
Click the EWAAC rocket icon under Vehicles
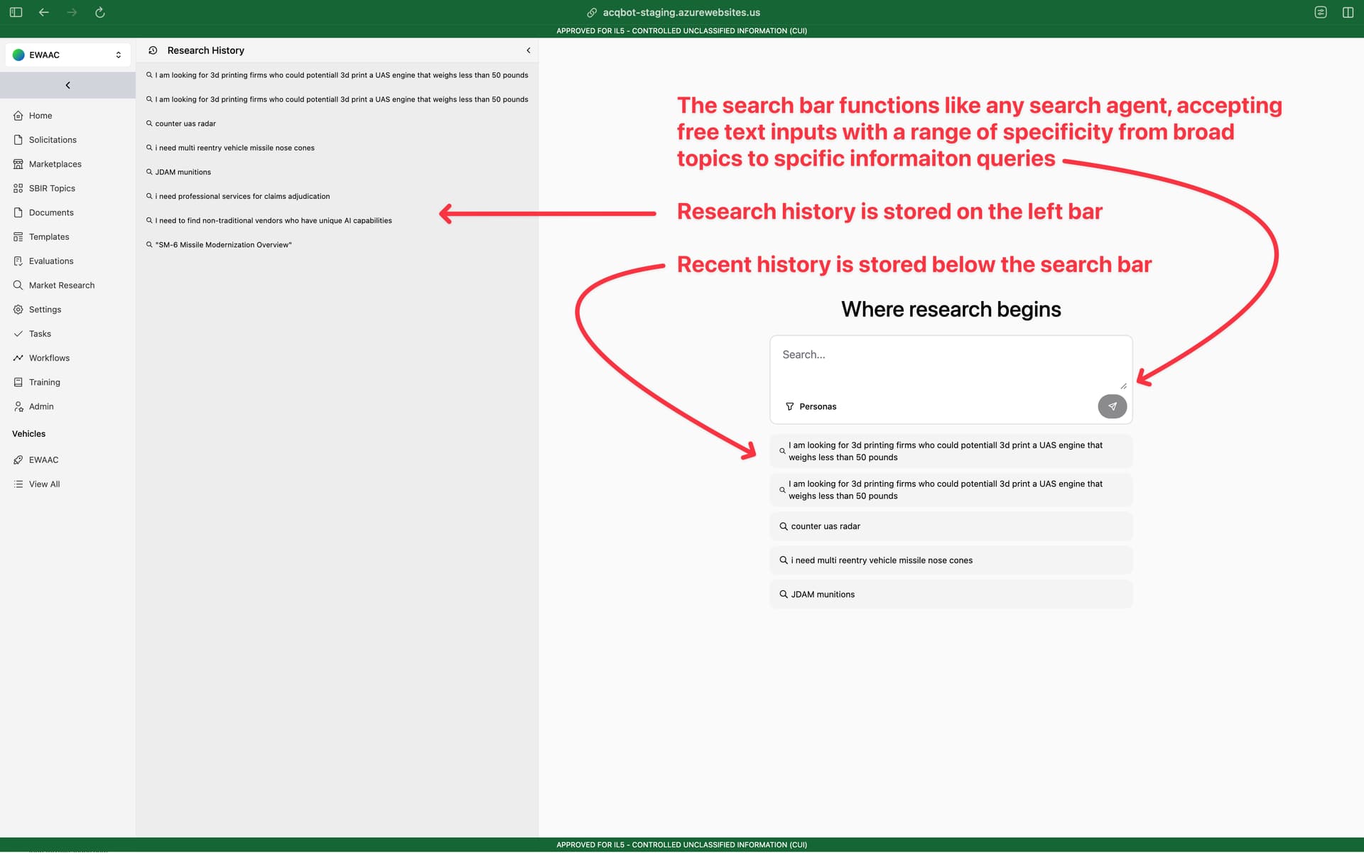click(x=18, y=460)
